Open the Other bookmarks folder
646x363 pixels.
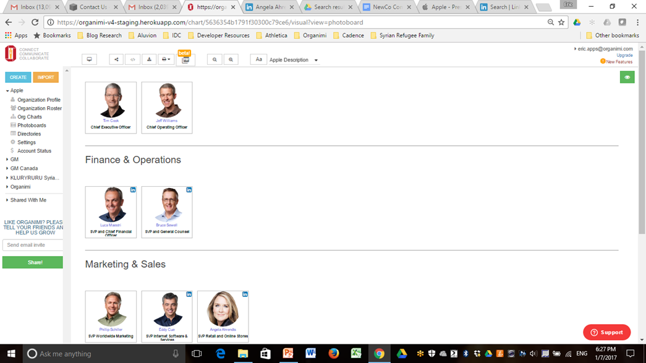pyautogui.click(x=613, y=35)
